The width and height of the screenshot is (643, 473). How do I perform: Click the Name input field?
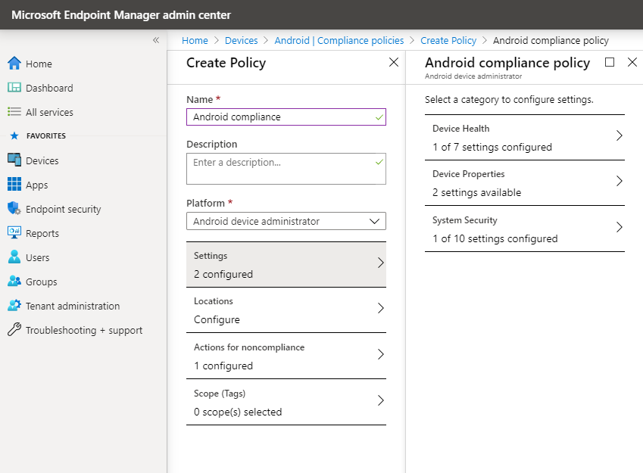point(286,117)
